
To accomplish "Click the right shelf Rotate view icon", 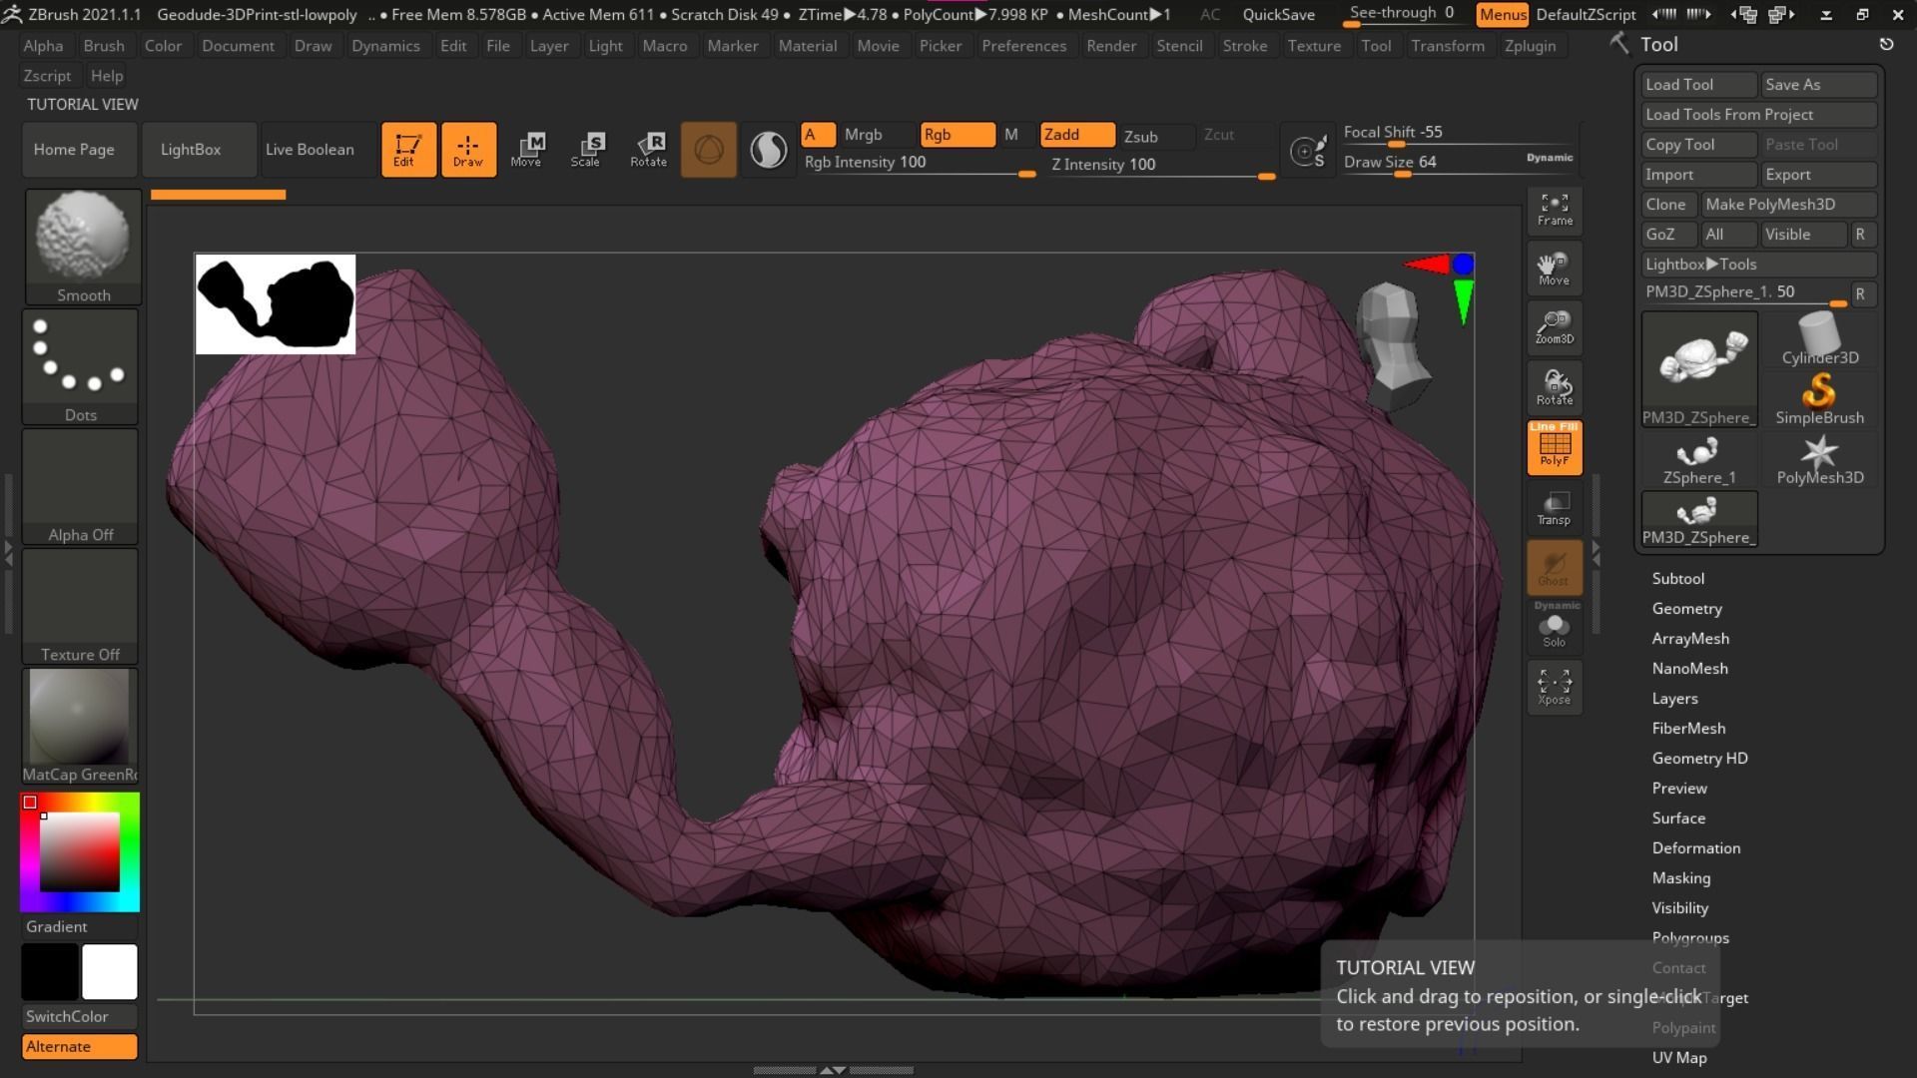I will 1555,387.
